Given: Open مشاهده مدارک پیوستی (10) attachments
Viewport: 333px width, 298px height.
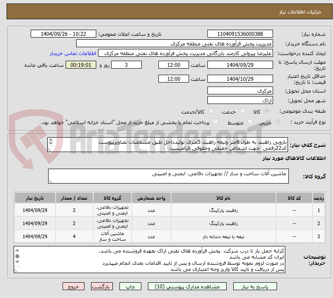Looking at the screenshot, I should [x=187, y=286].
